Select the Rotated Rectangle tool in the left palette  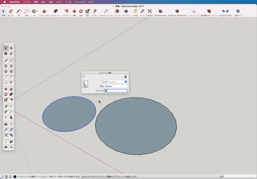click(x=11, y=66)
